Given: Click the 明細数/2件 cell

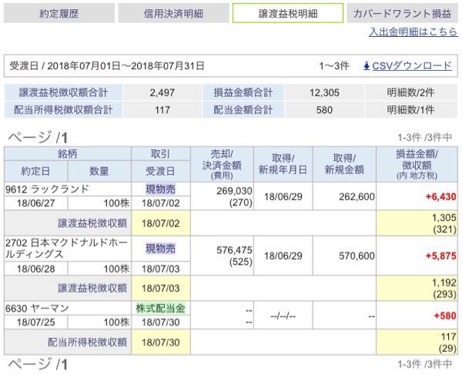Looking at the screenshot, I should click(410, 92).
